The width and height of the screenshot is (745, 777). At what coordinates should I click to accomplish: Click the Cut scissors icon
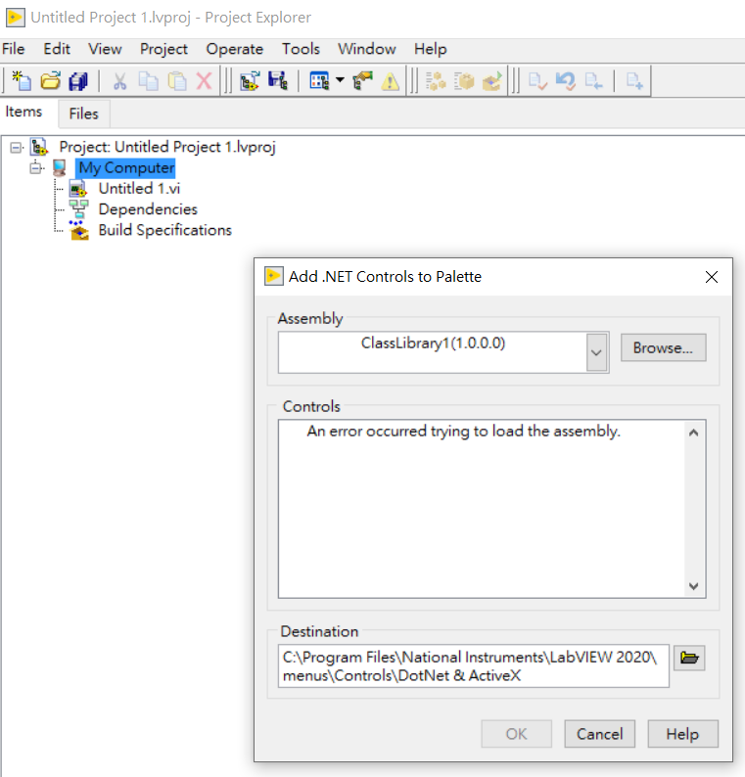point(119,81)
